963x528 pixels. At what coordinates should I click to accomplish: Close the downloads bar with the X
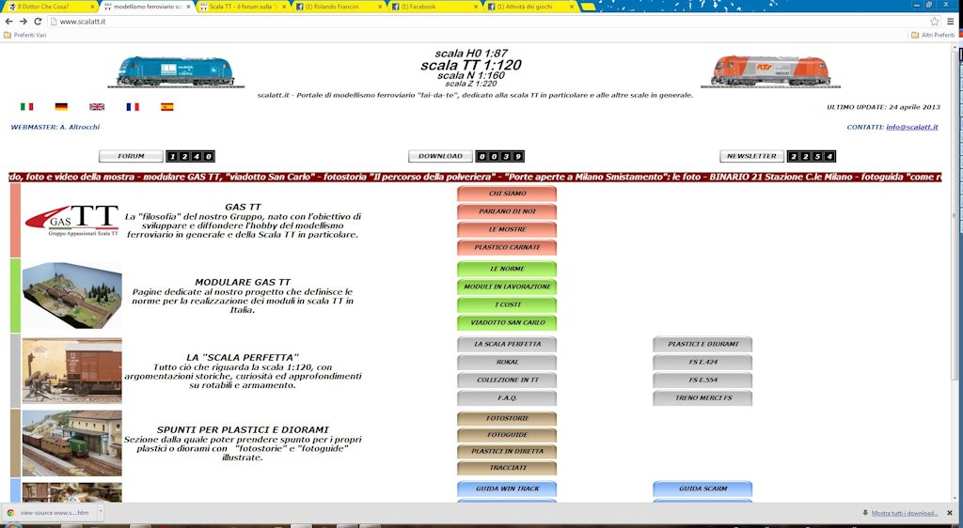pyautogui.click(x=950, y=513)
